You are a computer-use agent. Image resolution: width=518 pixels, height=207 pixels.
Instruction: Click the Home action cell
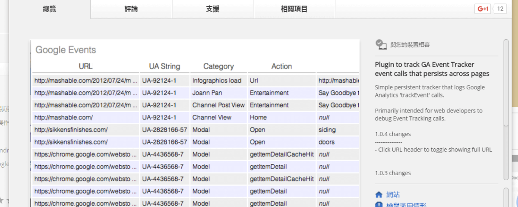[281, 117]
